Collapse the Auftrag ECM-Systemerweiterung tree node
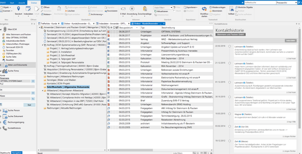 42,45
